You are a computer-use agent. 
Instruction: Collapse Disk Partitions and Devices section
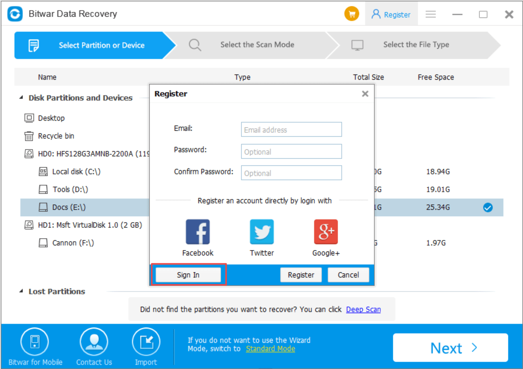point(21,97)
